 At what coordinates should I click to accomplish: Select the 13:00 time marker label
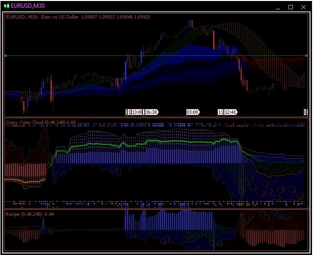[137, 112]
